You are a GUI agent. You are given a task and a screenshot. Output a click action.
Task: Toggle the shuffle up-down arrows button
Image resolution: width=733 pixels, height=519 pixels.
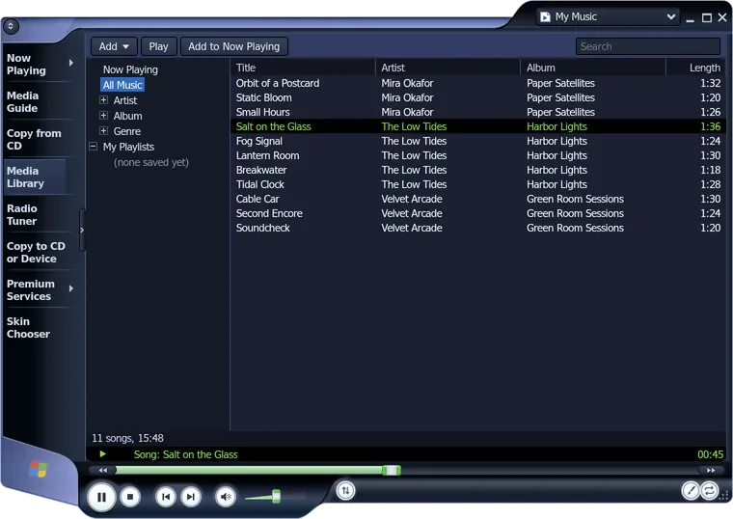click(x=345, y=490)
